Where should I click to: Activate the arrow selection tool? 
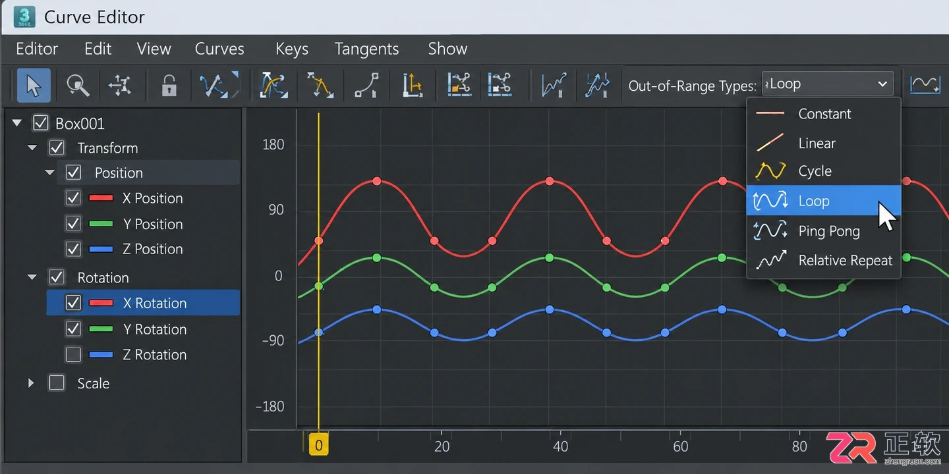[34, 85]
